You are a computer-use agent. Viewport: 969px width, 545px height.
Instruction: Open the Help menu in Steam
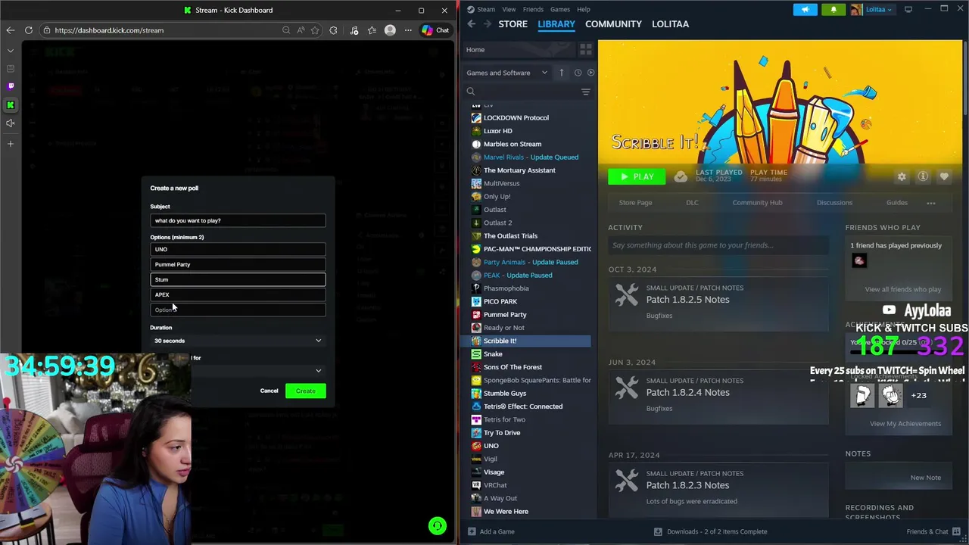pyautogui.click(x=584, y=9)
